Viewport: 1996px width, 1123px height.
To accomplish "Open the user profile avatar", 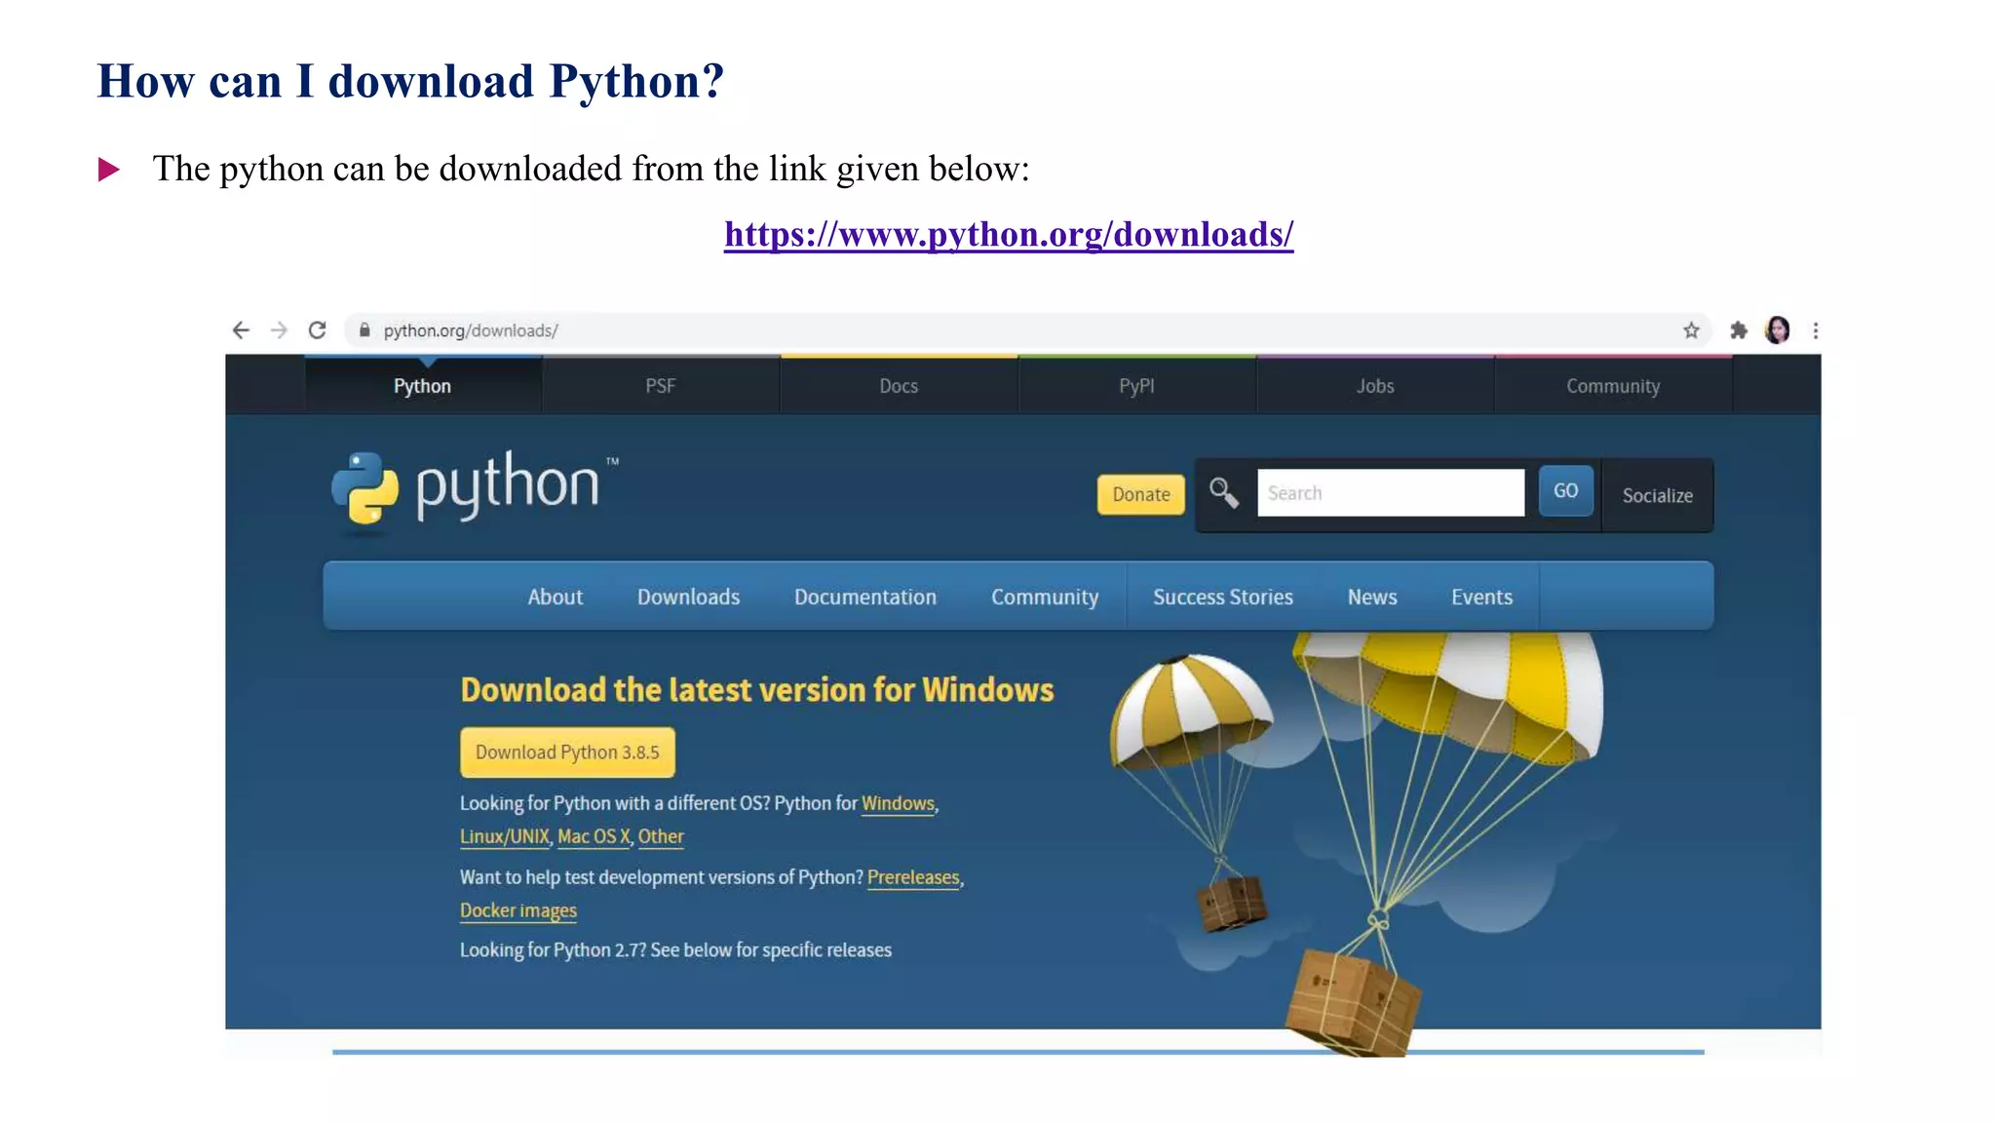I will [1777, 330].
